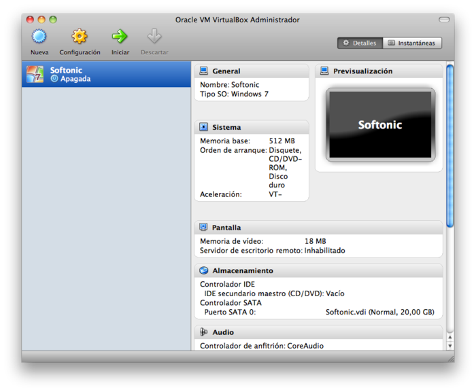The height and width of the screenshot is (392, 476).
Task: Click the details pane vertical scrollbar thumb
Action: pyautogui.click(x=450, y=145)
